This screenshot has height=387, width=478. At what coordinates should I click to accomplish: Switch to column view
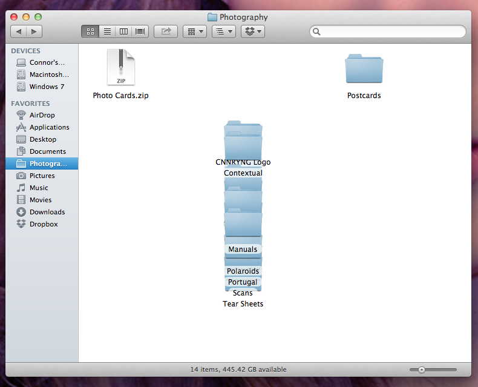[123, 31]
